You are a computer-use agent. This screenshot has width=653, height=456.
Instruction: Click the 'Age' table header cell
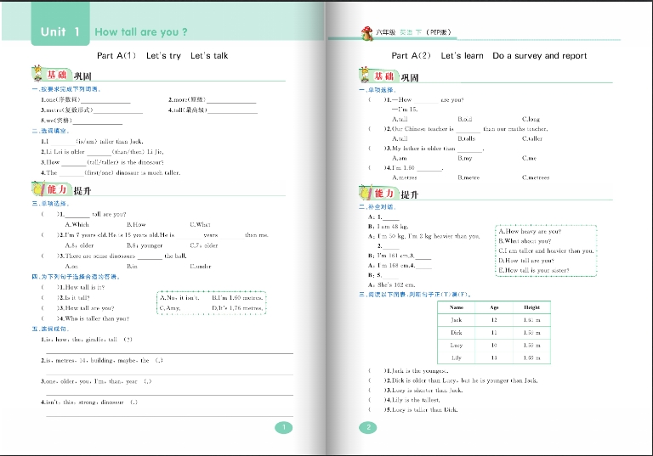[494, 307]
